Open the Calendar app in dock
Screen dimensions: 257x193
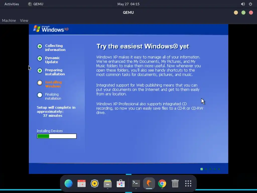click(82, 183)
